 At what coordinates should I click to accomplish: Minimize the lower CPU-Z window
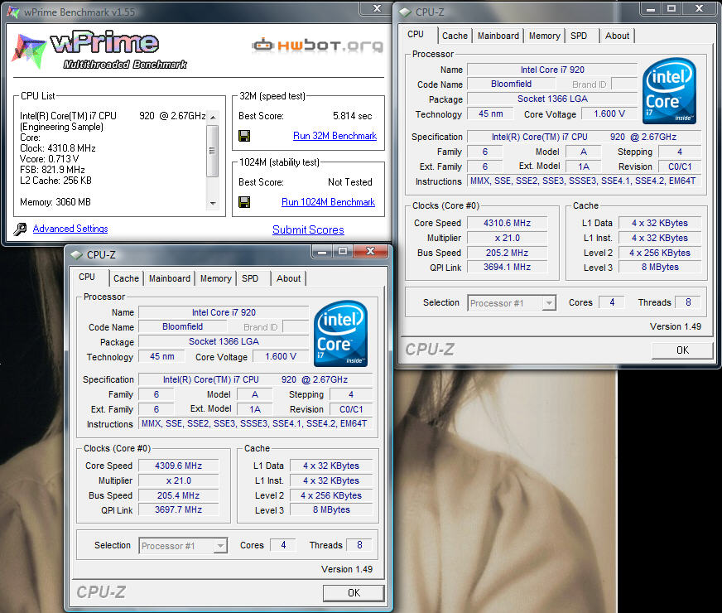[322, 252]
